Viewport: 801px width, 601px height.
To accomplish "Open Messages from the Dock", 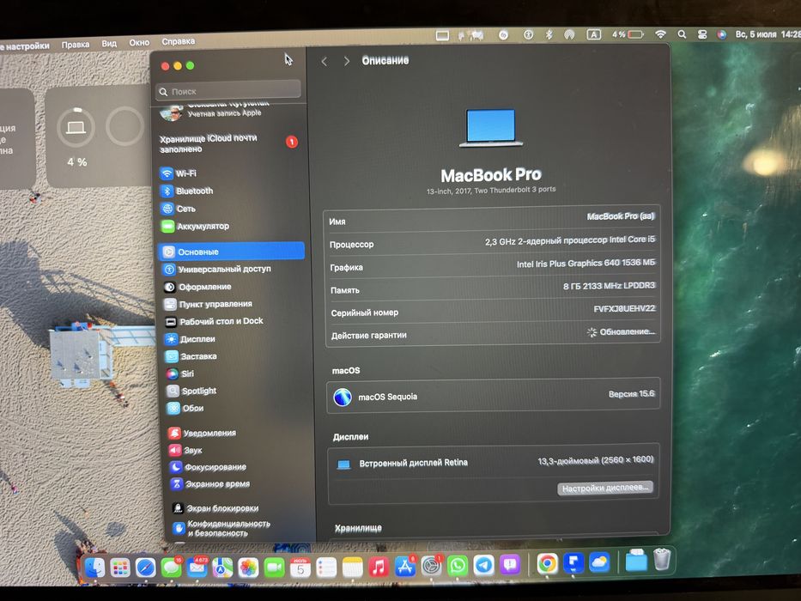I will (171, 568).
